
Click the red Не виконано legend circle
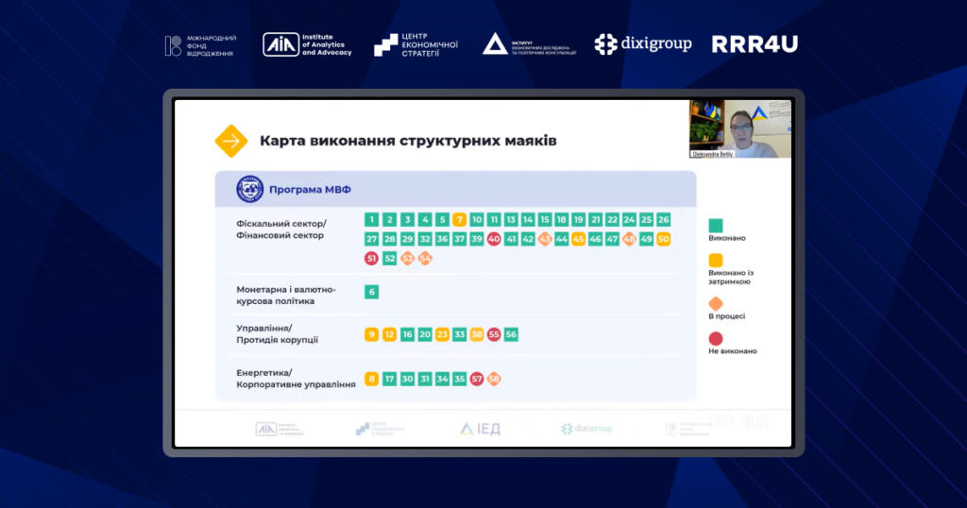[716, 338]
